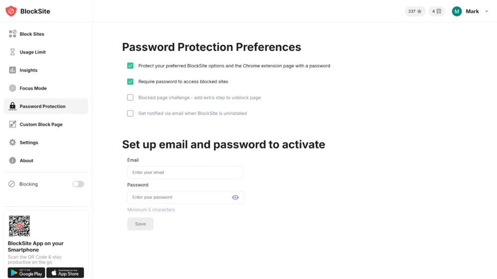This screenshot has width=497, height=279.
Task: Click the Save button
Action: [140, 224]
